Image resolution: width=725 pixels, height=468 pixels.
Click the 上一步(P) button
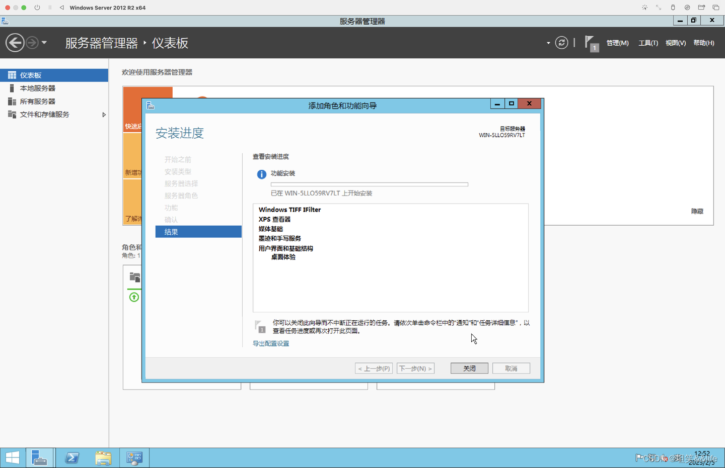pos(374,368)
